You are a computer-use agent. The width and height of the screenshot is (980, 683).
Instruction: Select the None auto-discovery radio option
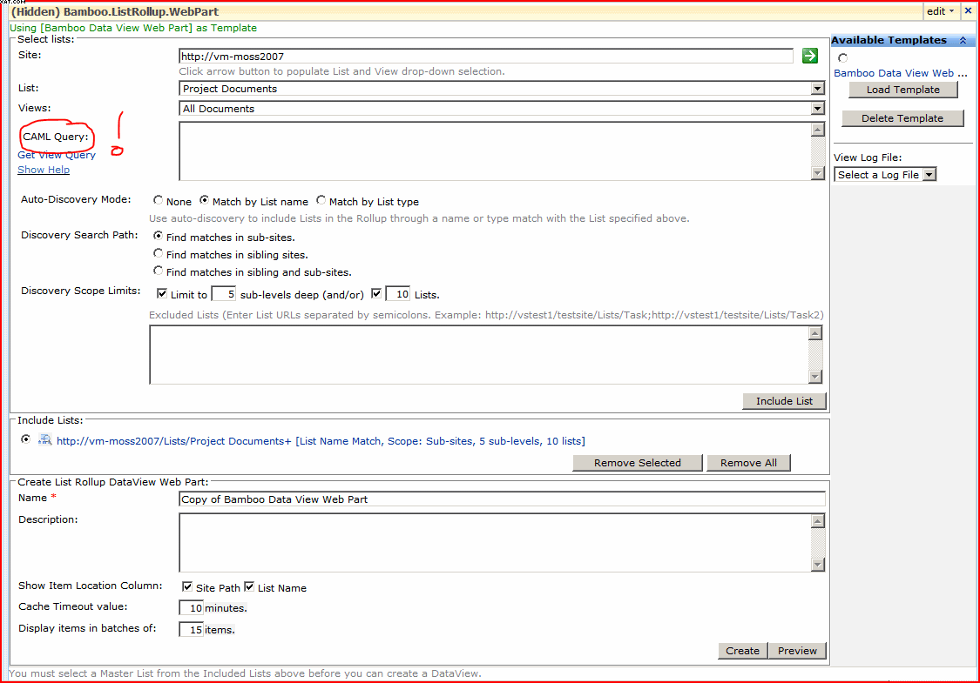click(158, 201)
